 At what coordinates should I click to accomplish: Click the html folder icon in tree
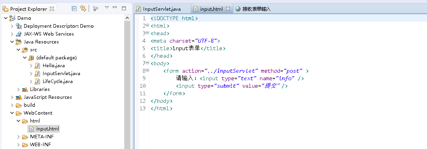click(25, 121)
